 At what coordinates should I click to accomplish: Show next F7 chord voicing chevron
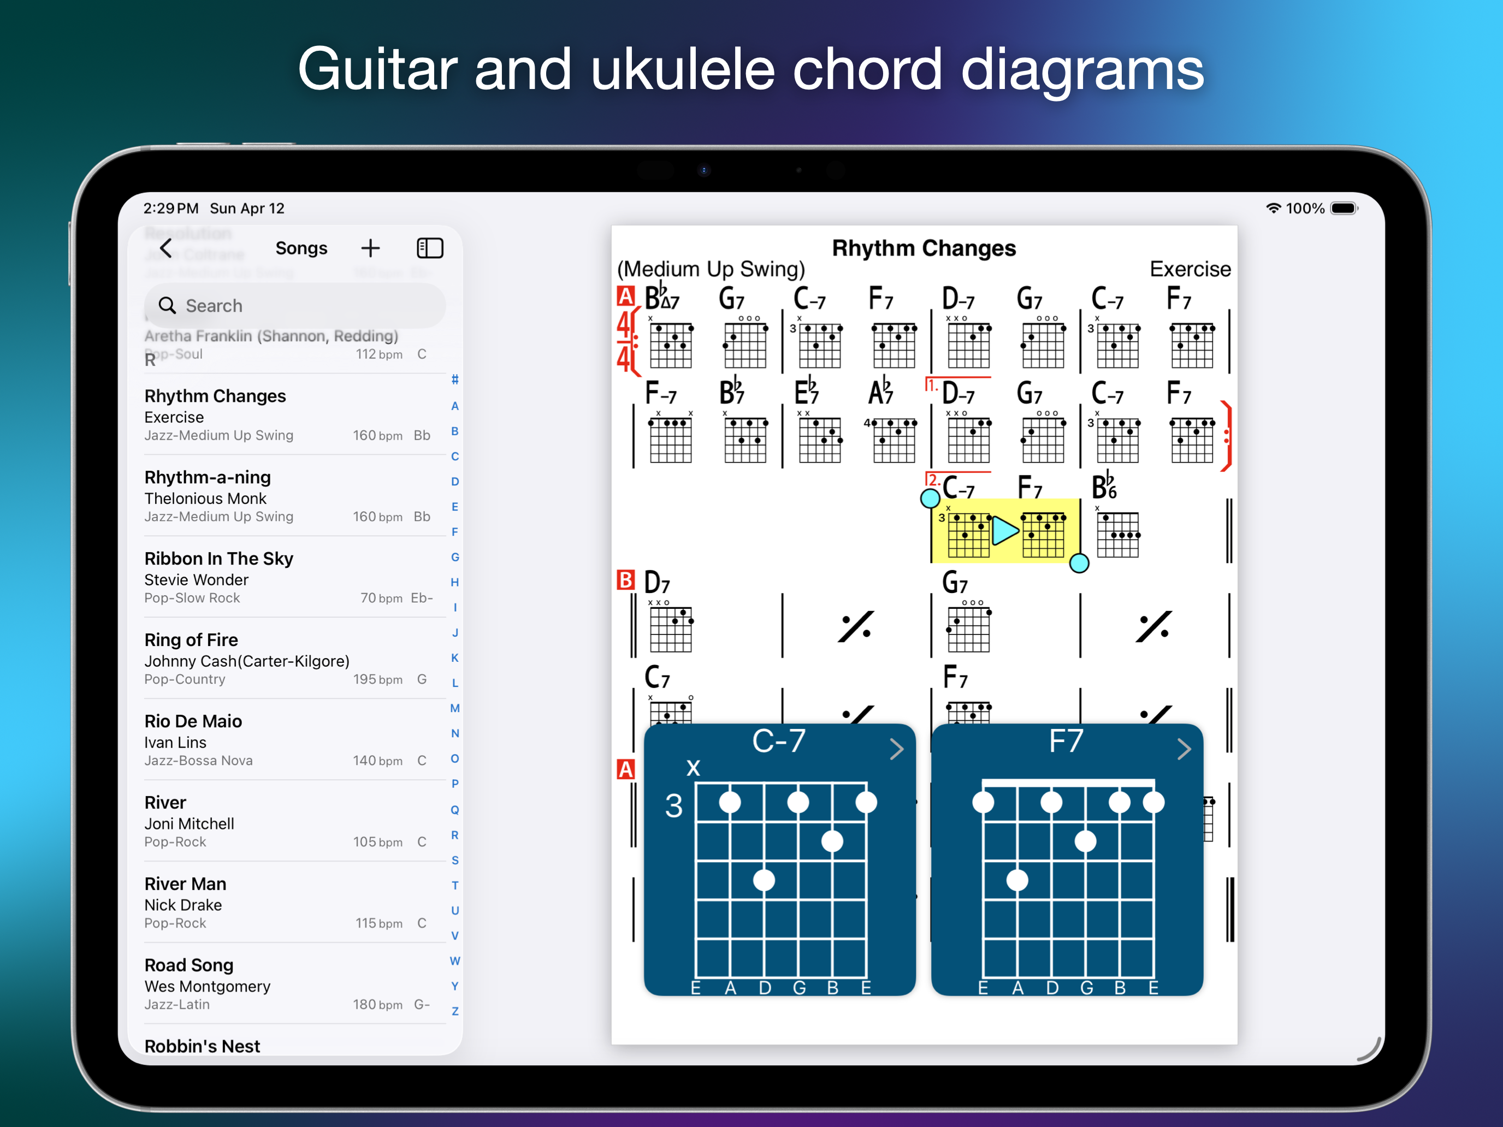pyautogui.click(x=1184, y=749)
